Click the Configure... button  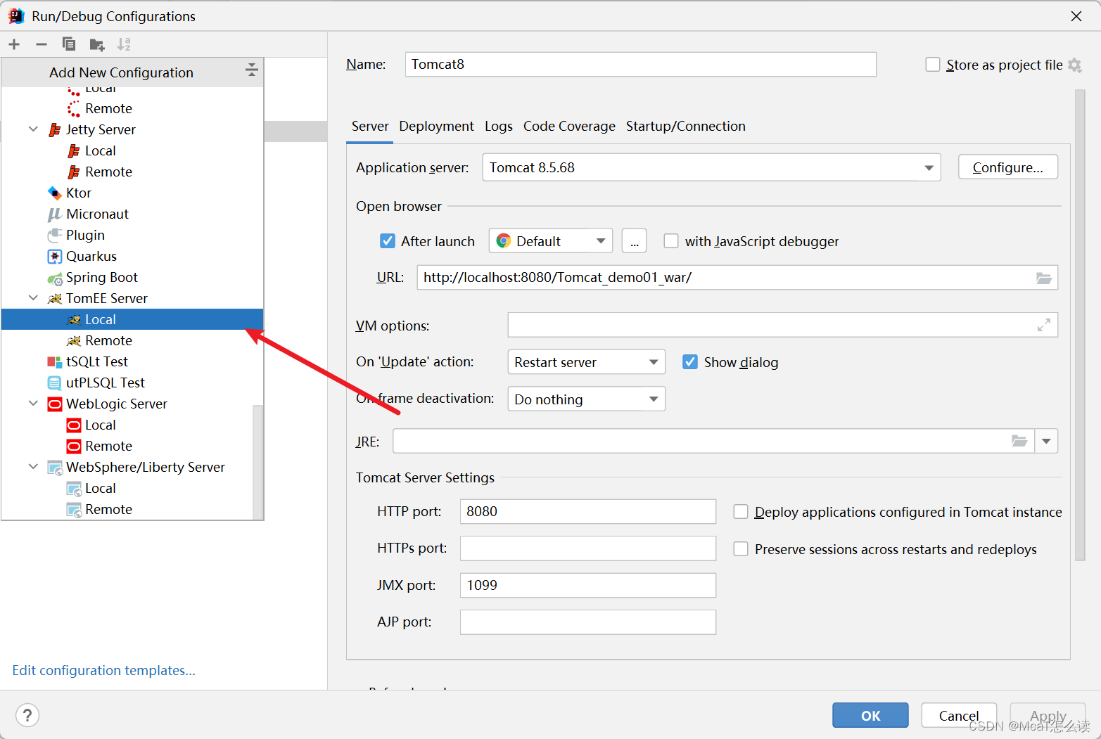click(x=1007, y=167)
